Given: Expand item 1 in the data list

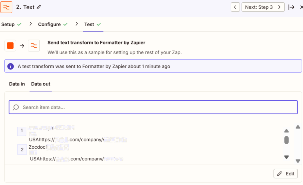Looking at the screenshot, I should point(22,131).
